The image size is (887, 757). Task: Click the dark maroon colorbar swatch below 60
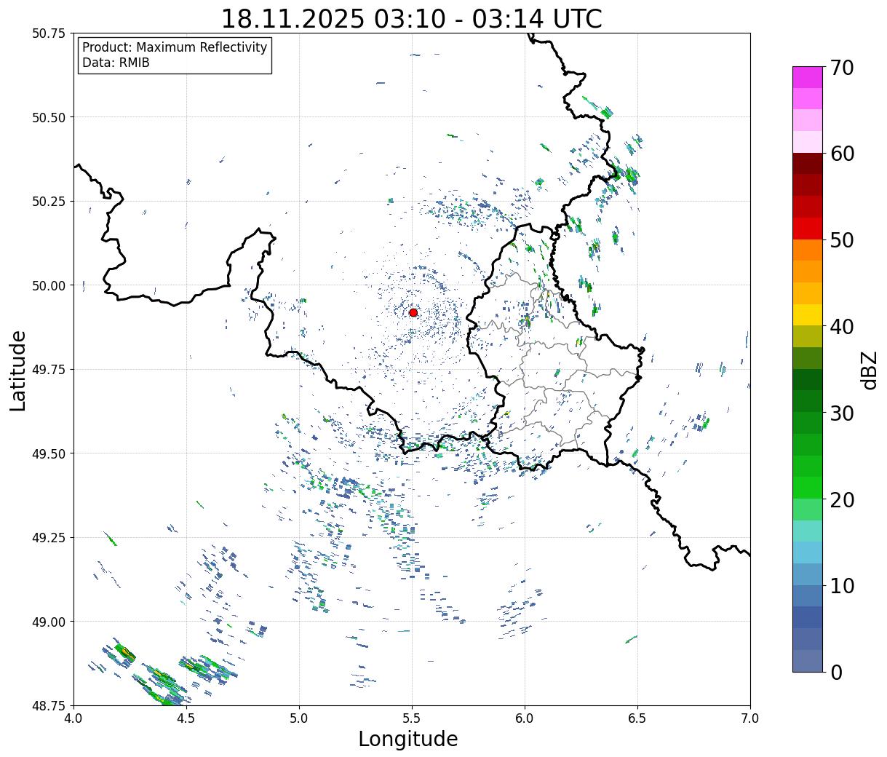[x=808, y=163]
